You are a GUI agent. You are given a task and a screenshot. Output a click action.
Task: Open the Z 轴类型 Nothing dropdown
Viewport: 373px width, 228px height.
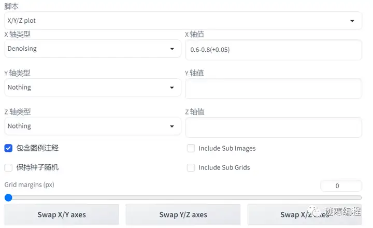coord(88,126)
